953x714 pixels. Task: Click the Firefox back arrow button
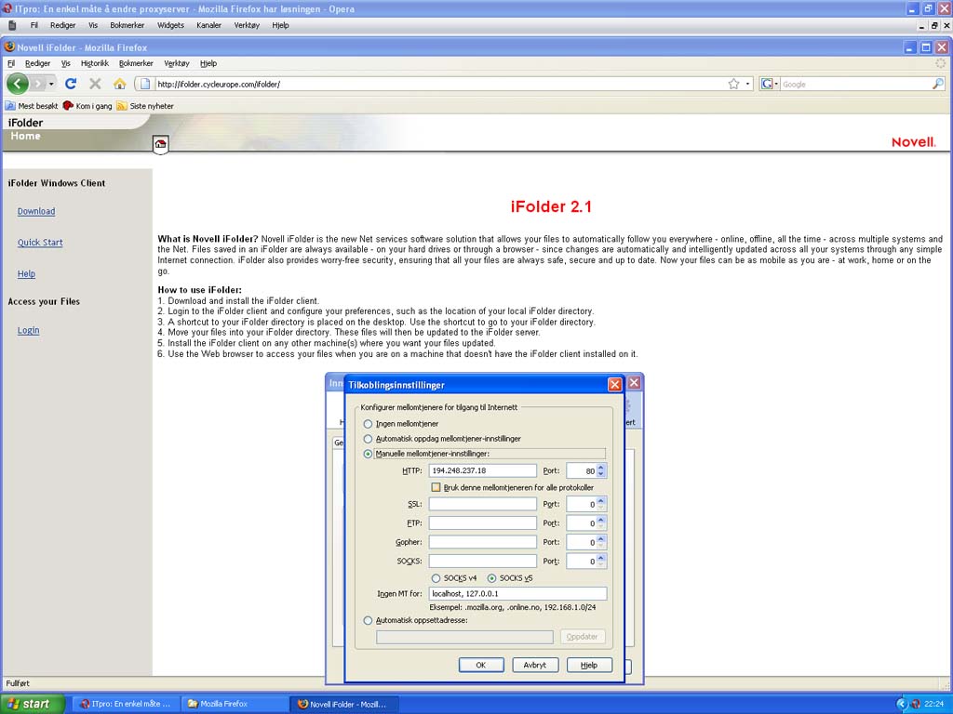click(x=18, y=84)
